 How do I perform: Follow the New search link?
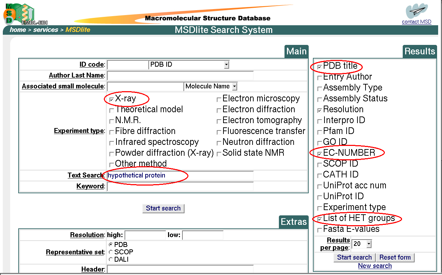pyautogui.click(x=375, y=266)
